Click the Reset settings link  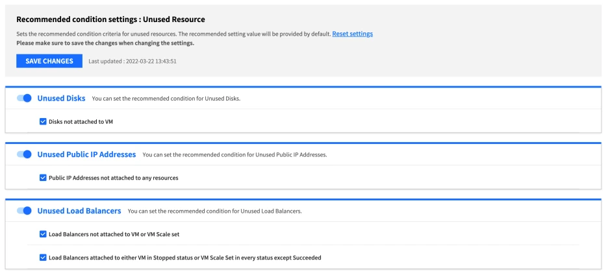point(352,33)
